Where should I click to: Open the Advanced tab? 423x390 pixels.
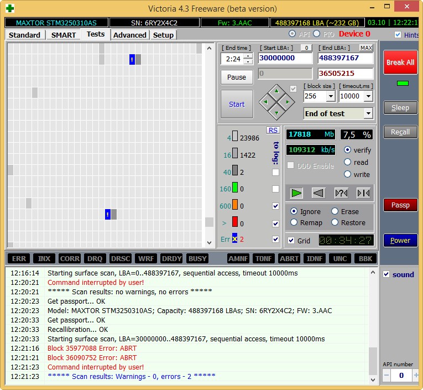pyautogui.click(x=130, y=35)
